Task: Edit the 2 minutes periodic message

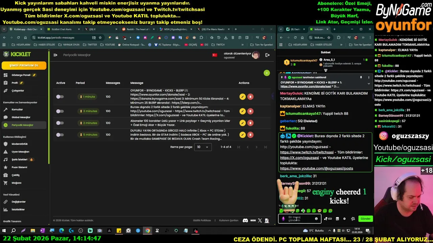Action: point(242,123)
